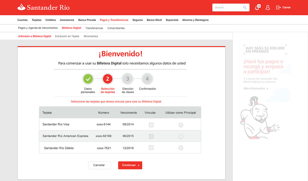This screenshot has height=181, width=308.
Task: Click the Cancelar button
Action: pos(99,165)
